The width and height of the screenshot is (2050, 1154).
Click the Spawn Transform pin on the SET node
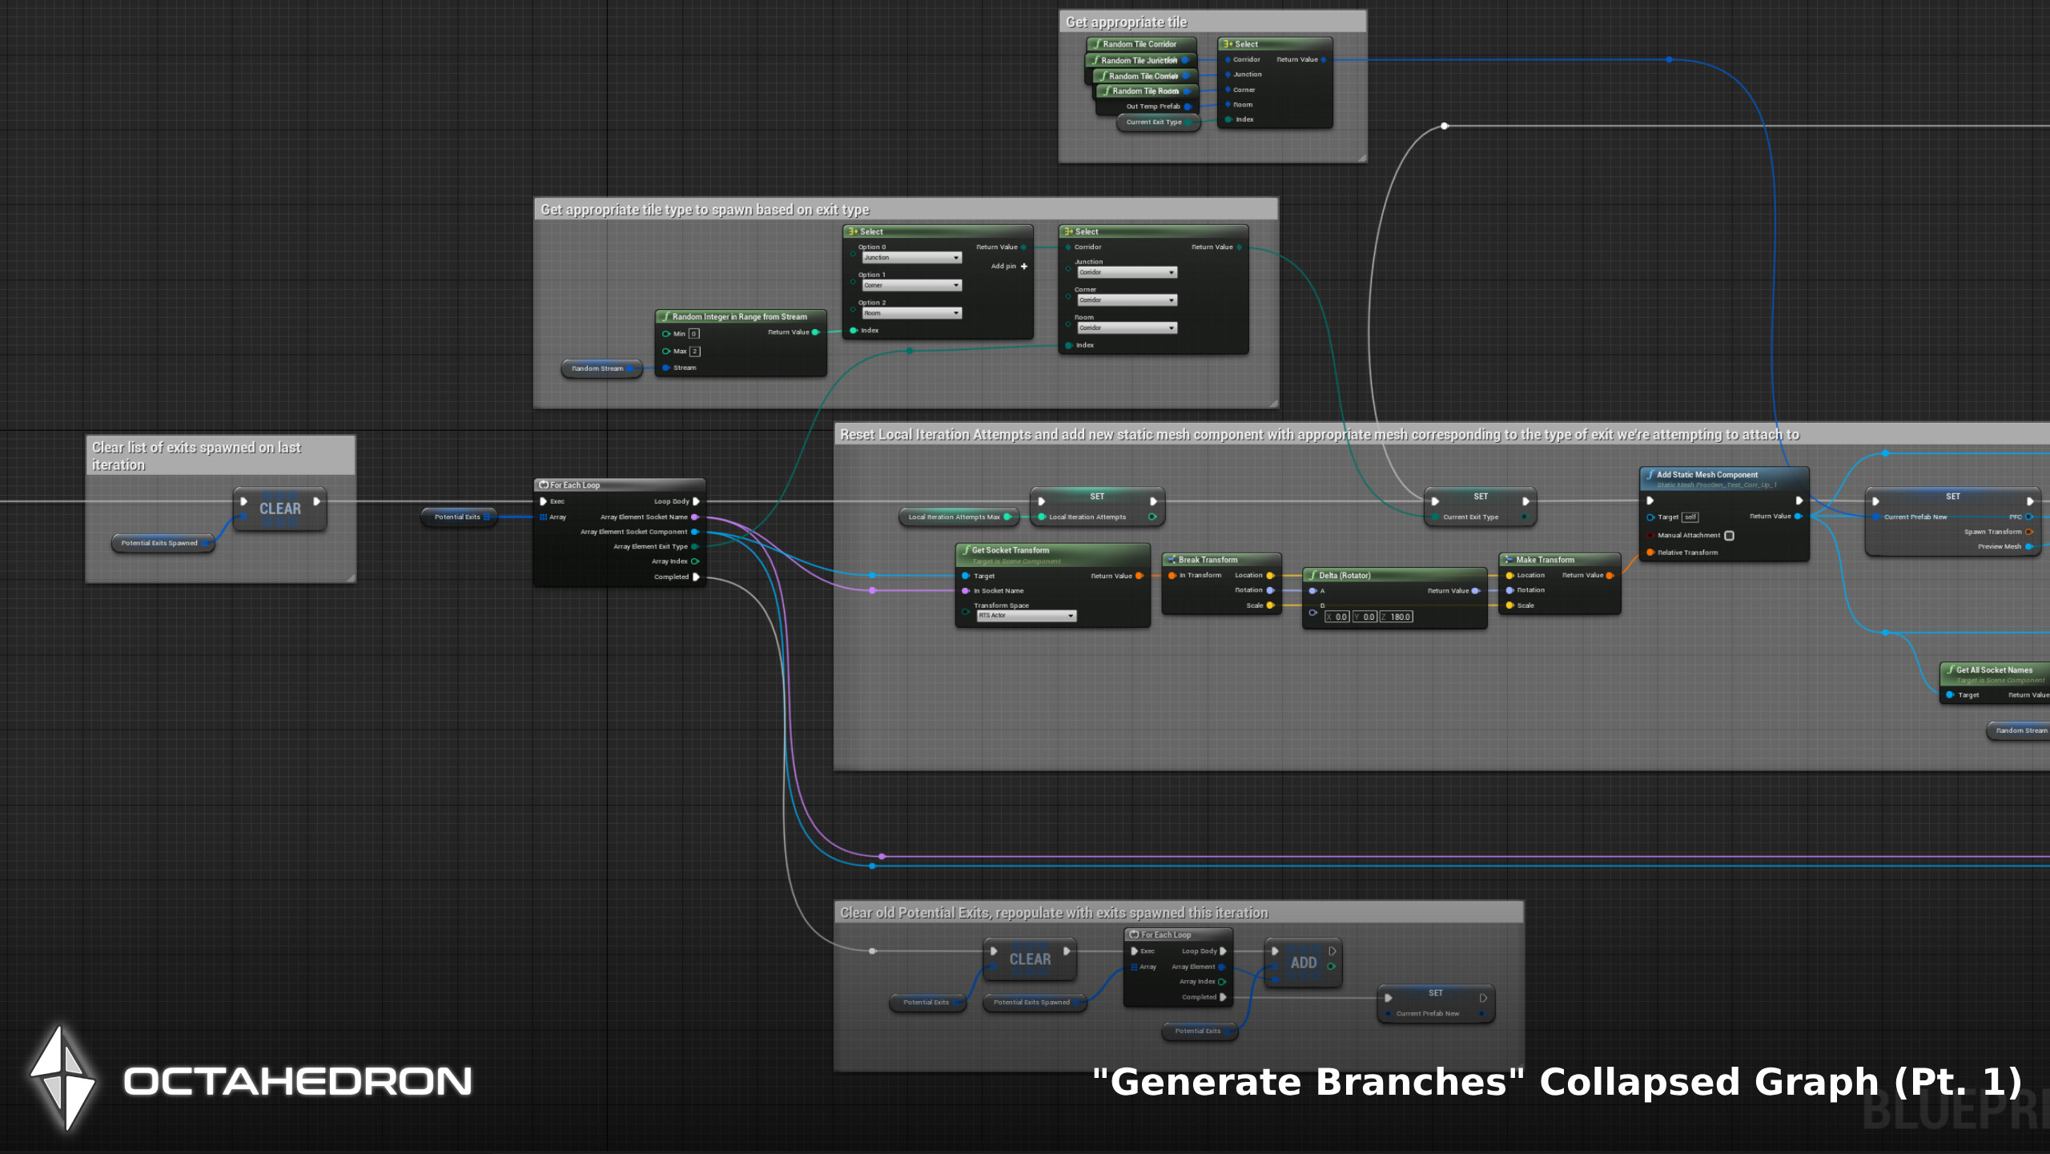tap(2028, 532)
